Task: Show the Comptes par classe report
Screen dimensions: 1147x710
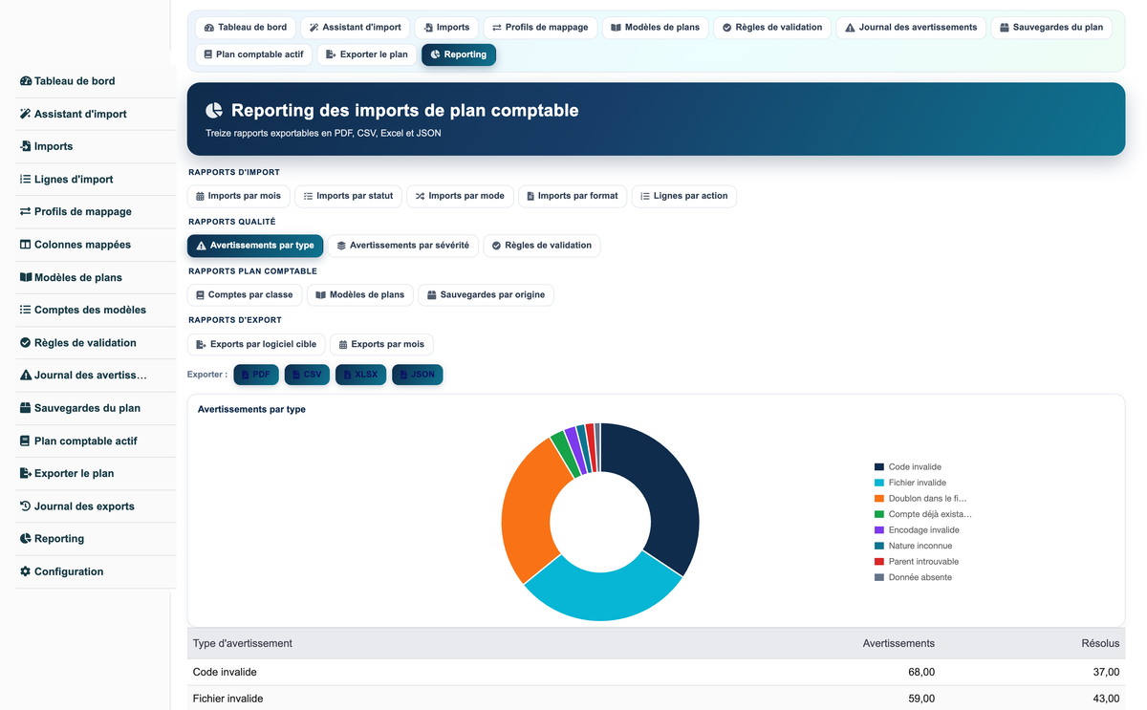Action: (x=245, y=294)
